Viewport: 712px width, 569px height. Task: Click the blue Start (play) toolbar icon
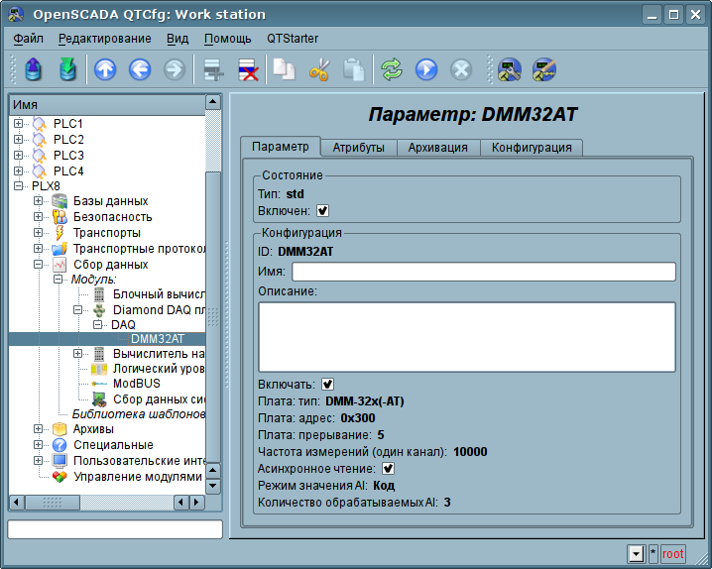426,69
